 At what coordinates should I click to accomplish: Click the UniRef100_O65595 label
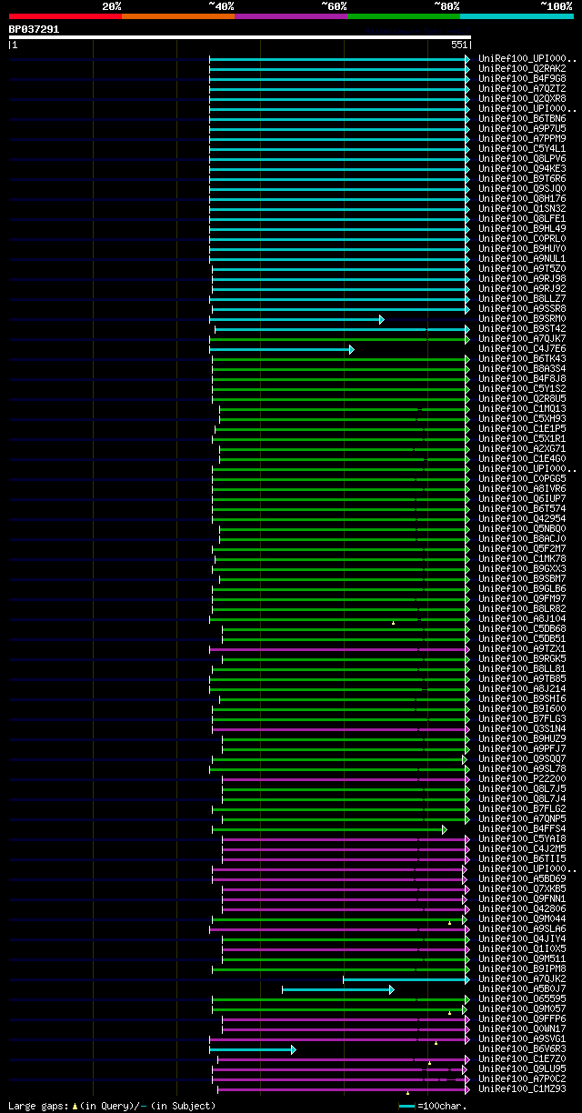(522, 998)
